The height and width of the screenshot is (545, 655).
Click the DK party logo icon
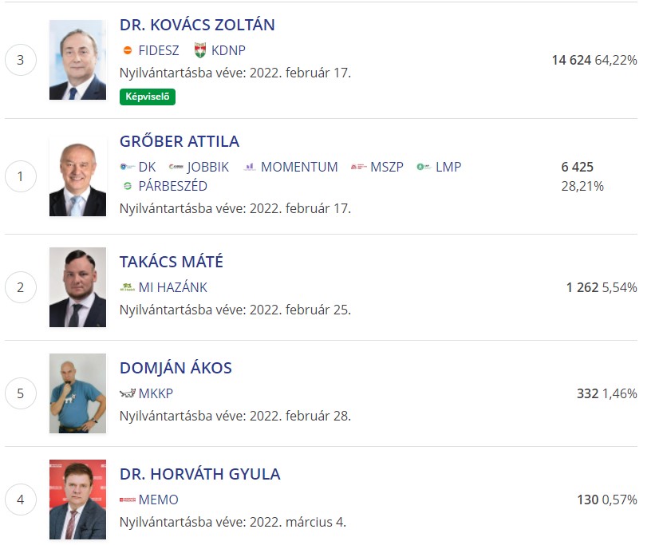coord(127,167)
